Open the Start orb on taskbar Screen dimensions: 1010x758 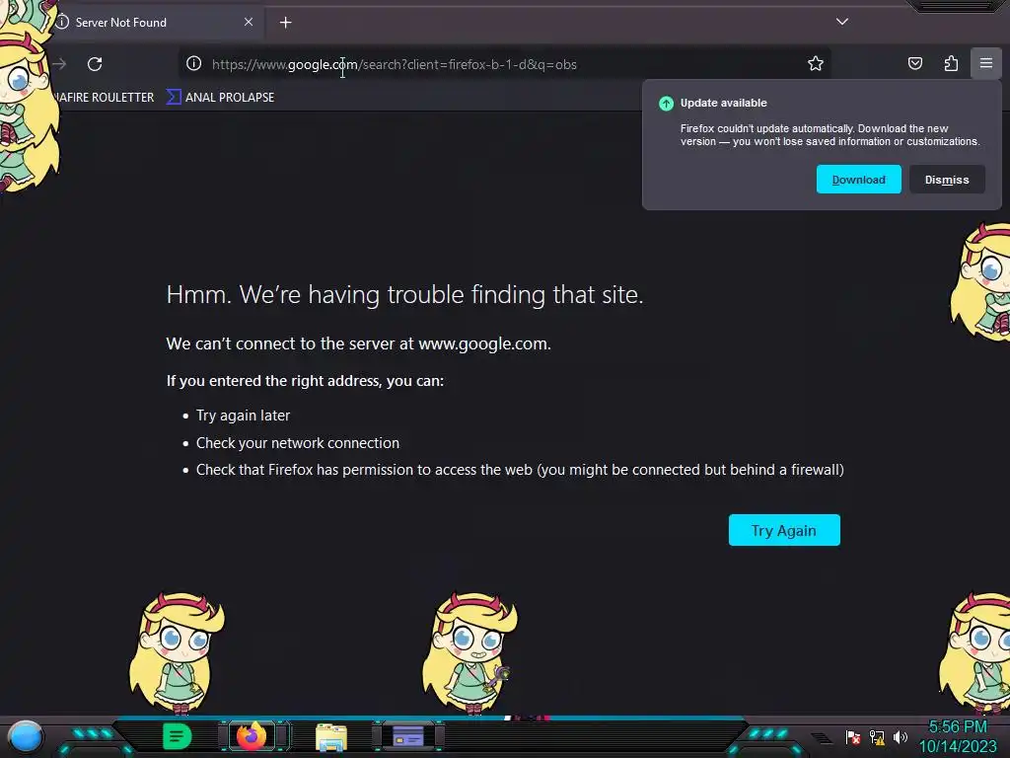click(x=25, y=737)
